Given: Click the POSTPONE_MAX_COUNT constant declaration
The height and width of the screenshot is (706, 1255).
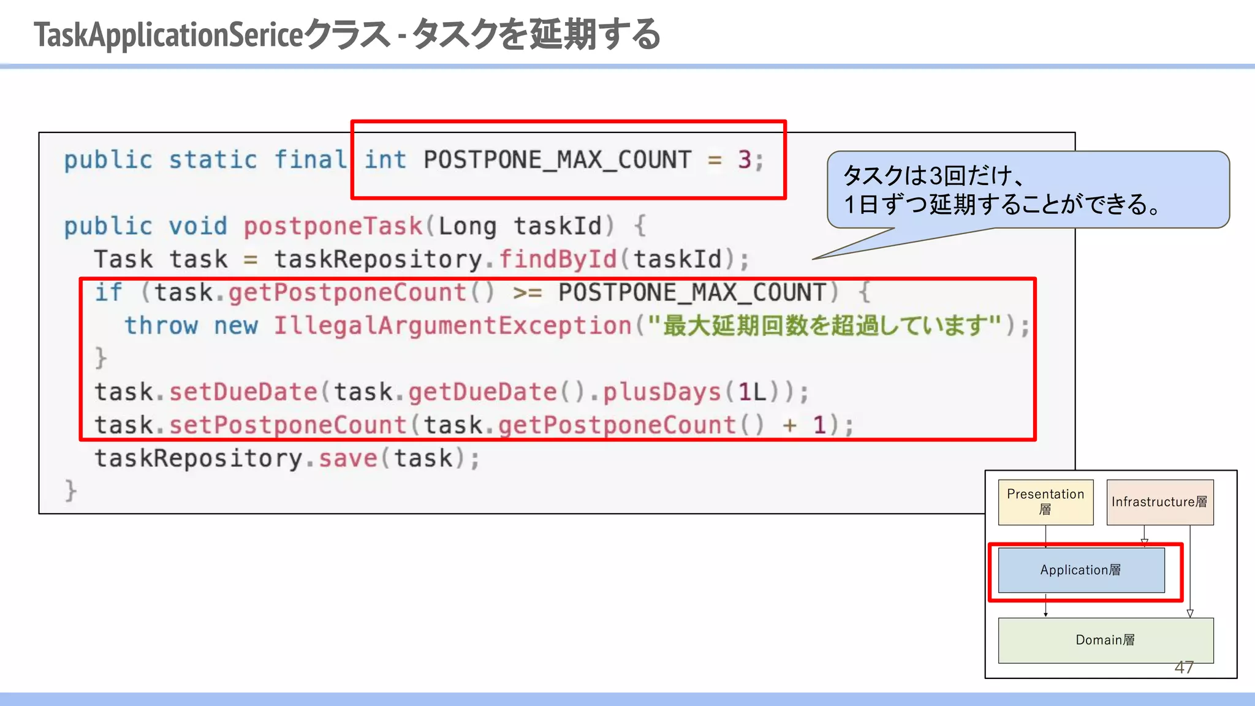Looking at the screenshot, I should pyautogui.click(x=557, y=160).
